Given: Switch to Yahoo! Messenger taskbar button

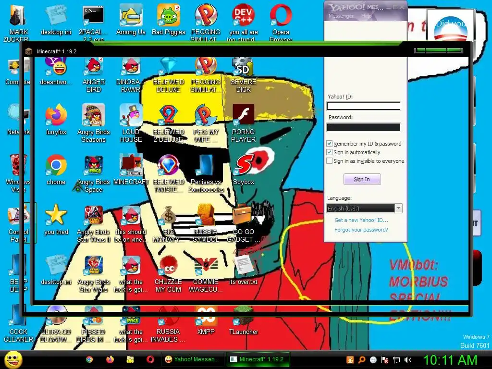Looking at the screenshot, I should (192, 359).
